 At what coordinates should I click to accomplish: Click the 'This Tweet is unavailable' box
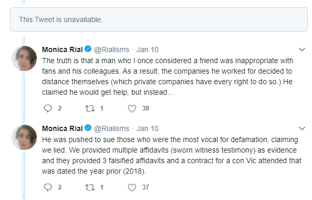tap(159, 19)
